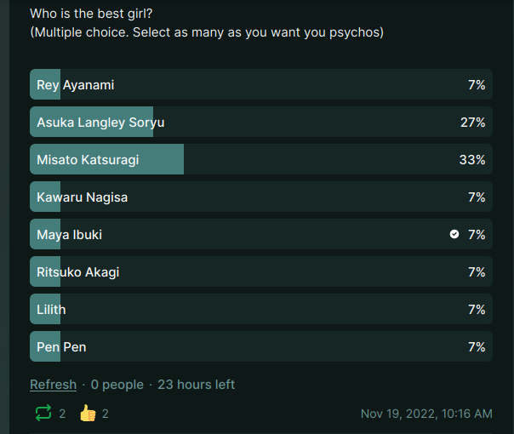Click the boost count number

(x=62, y=414)
